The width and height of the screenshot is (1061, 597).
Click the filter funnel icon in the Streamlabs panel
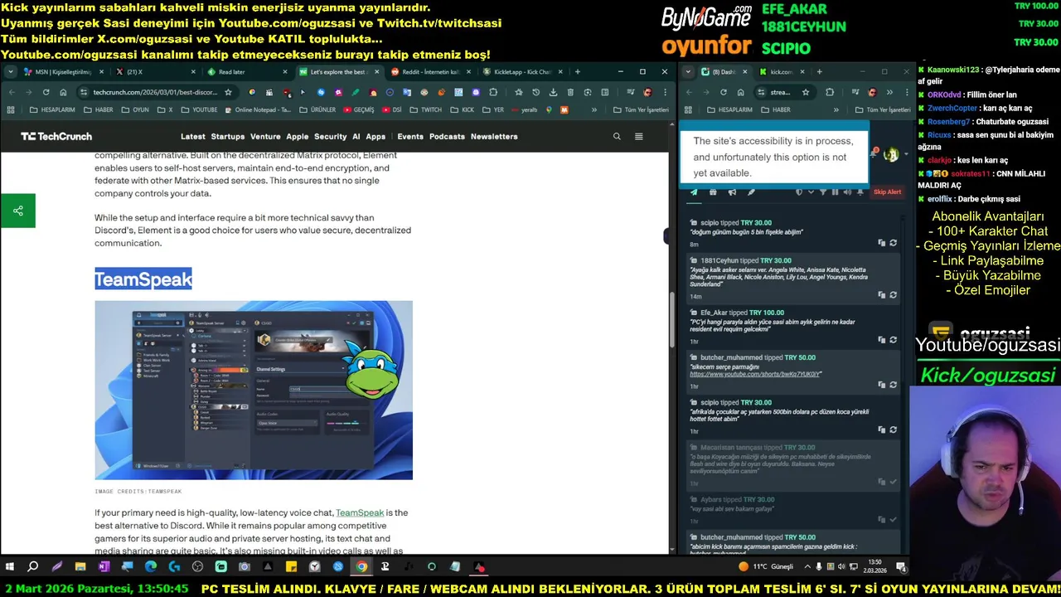coord(823,192)
